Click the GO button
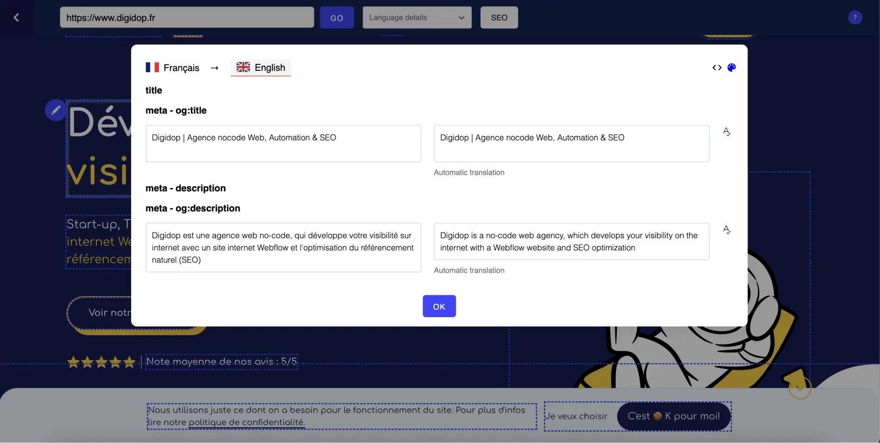This screenshot has height=443, width=880. coord(337,18)
